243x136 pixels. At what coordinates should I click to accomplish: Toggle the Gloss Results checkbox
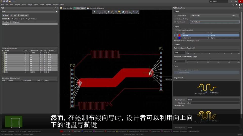[x=175, y=22]
